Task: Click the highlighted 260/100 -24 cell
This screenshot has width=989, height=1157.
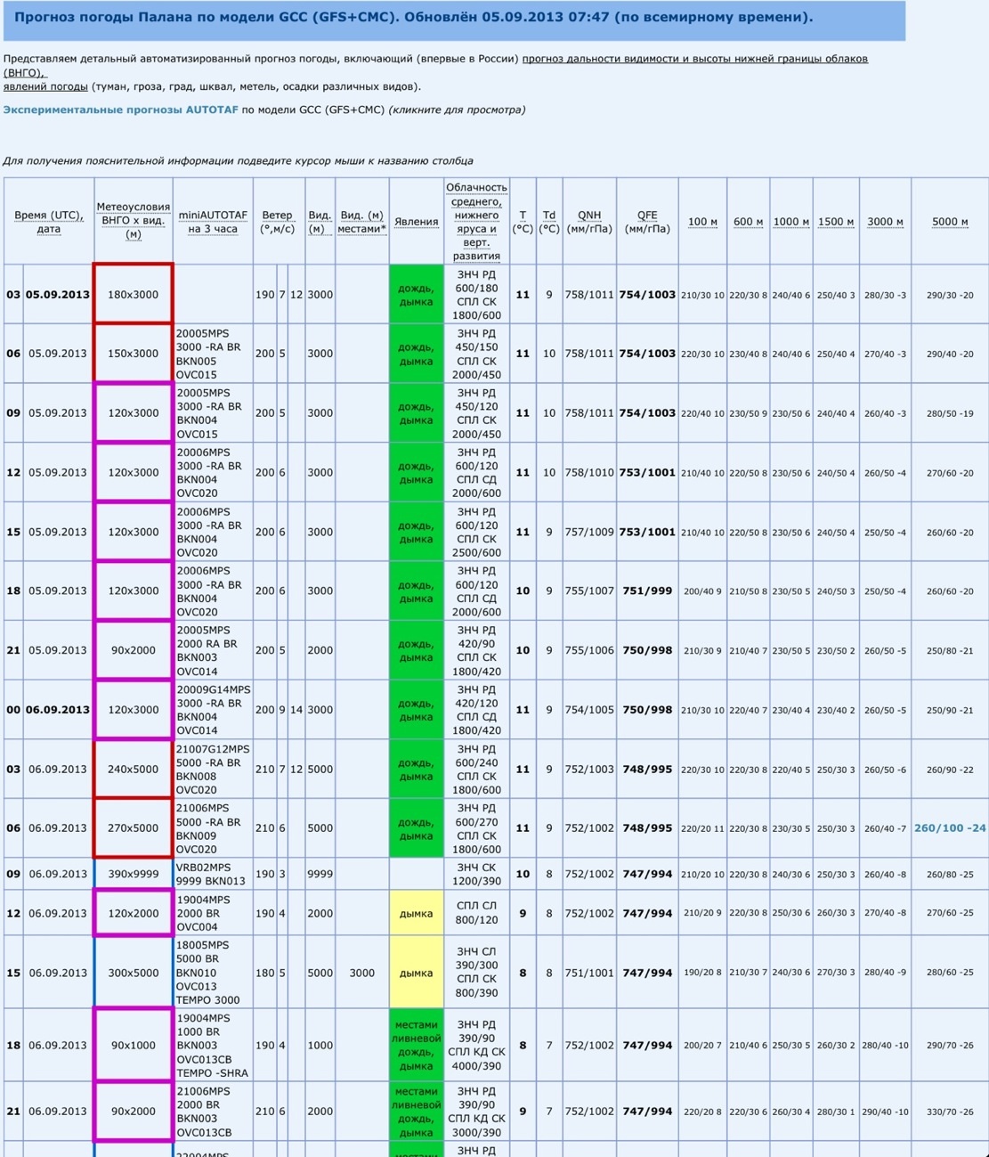Action: coord(949,828)
